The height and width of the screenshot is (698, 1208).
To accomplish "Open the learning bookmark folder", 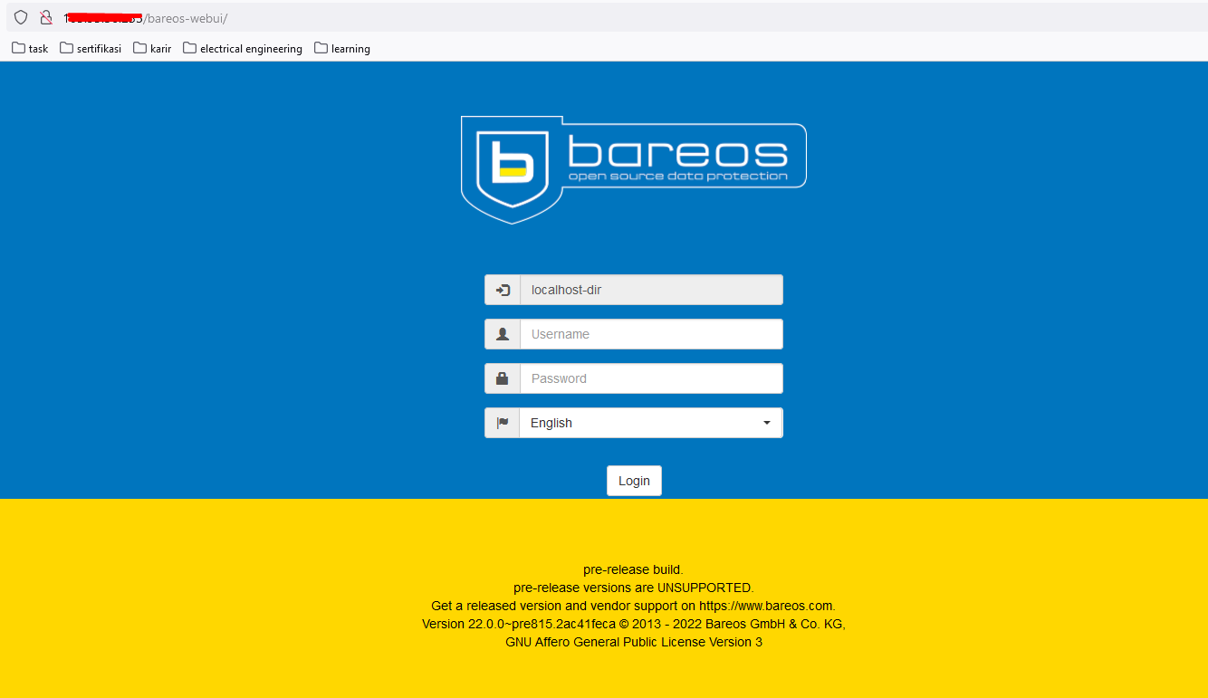I will coord(342,48).
